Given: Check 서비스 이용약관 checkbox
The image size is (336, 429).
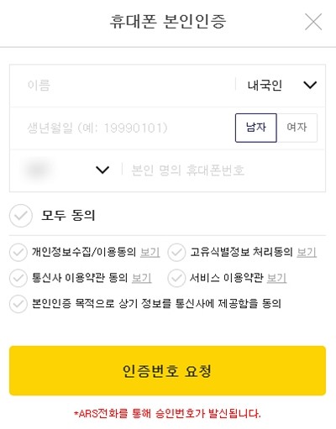Looking at the screenshot, I should tap(176, 278).
